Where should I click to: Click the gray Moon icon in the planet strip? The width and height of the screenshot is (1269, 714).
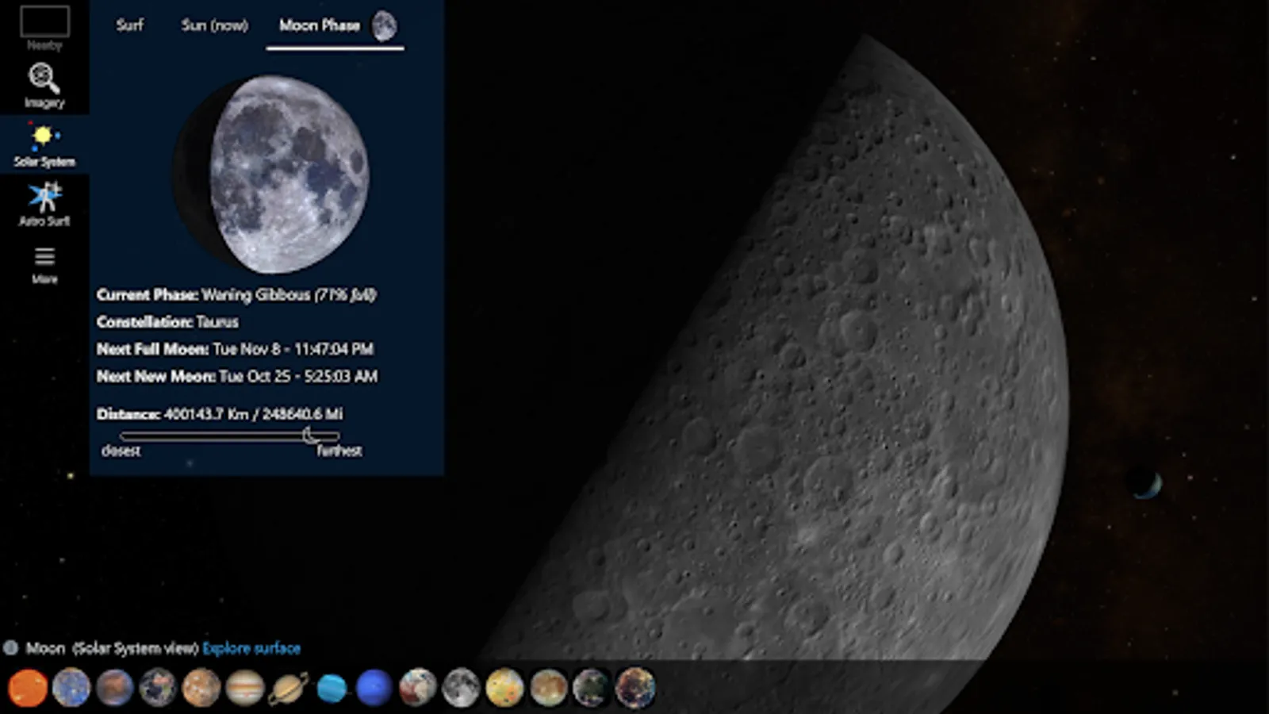point(461,687)
